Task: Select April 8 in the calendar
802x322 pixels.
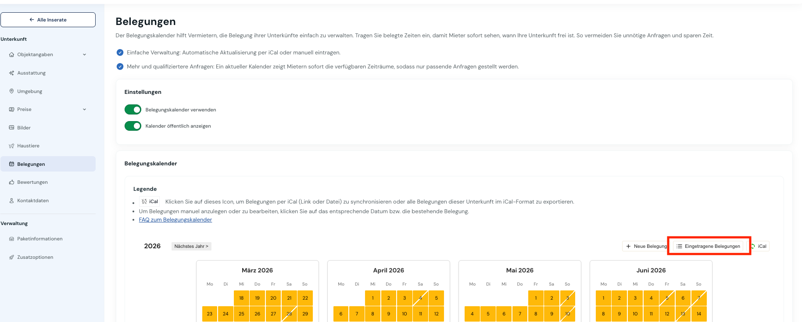Action: [373, 314]
